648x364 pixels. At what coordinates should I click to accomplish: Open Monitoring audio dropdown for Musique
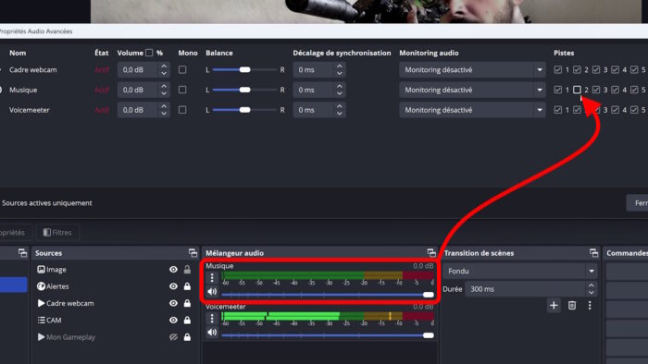[472, 90]
